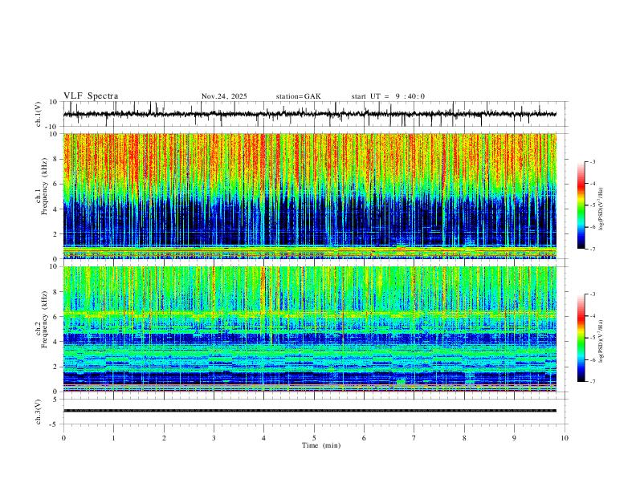Click the ch.1 voltage waveform trace
Viewport: 636px width, 491px height.
(x=309, y=114)
